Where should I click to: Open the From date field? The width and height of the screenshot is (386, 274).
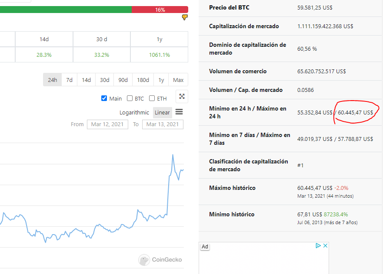pyautogui.click(x=108, y=124)
